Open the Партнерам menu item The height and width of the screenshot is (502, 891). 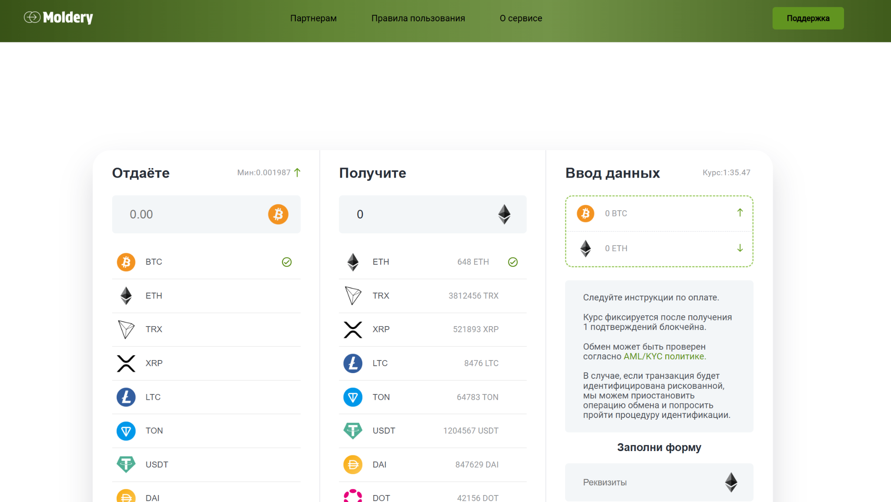(313, 18)
